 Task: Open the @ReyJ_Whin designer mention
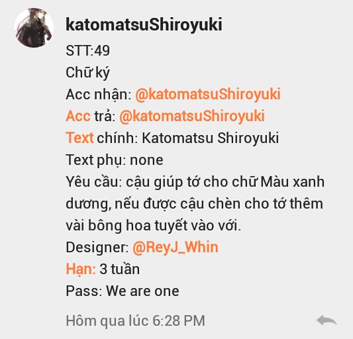pos(176,248)
